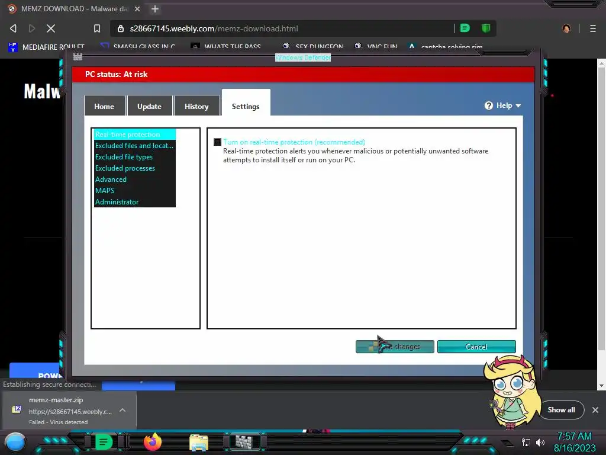Image resolution: width=606 pixels, height=455 pixels.
Task: Select the Settings tab in Defender
Action: coord(246,106)
